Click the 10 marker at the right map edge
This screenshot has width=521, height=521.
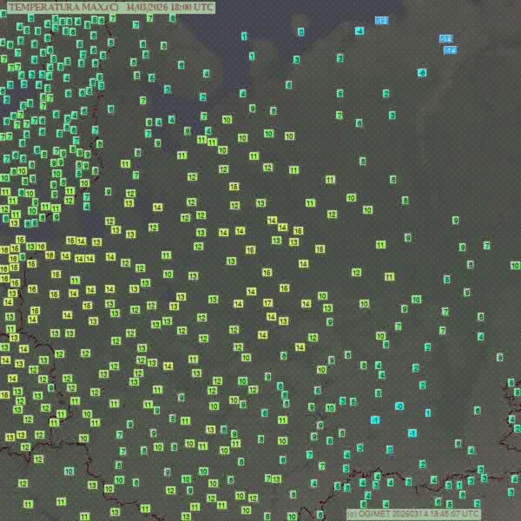[515, 265]
